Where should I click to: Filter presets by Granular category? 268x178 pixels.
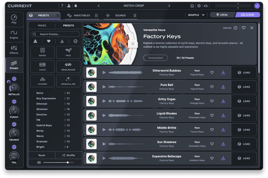(68, 80)
